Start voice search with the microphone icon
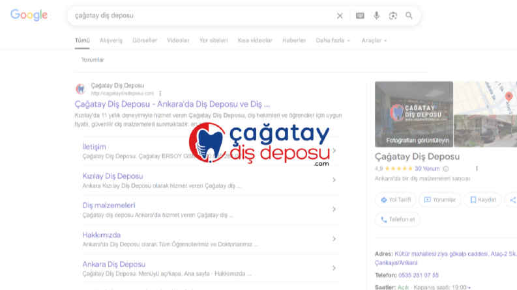Screen dimensions: 517x290 [377, 16]
